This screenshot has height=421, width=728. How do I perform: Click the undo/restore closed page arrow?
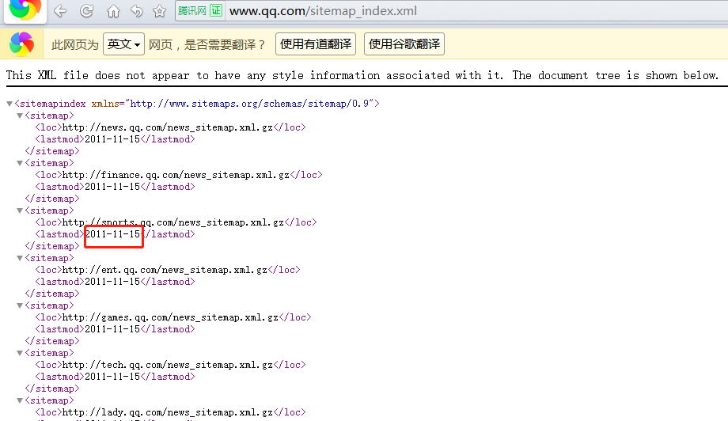coord(136,10)
